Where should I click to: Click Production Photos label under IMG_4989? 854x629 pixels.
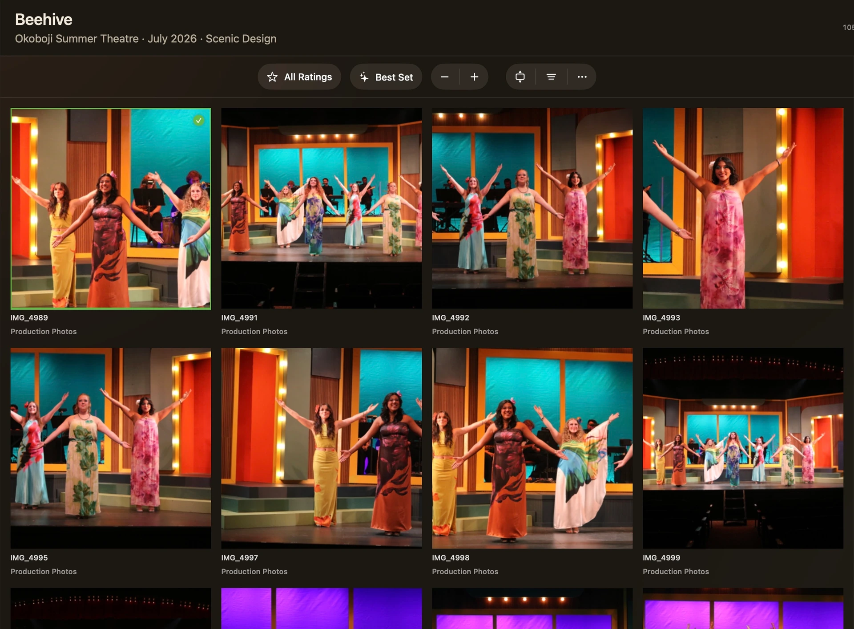click(44, 332)
